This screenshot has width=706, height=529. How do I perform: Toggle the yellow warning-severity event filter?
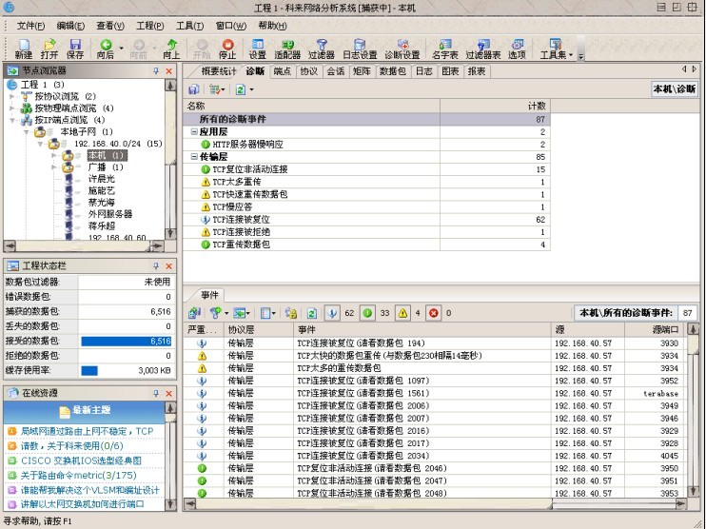pyautogui.click(x=402, y=312)
